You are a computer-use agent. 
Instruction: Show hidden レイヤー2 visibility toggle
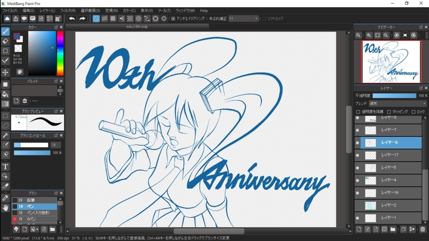357,205
